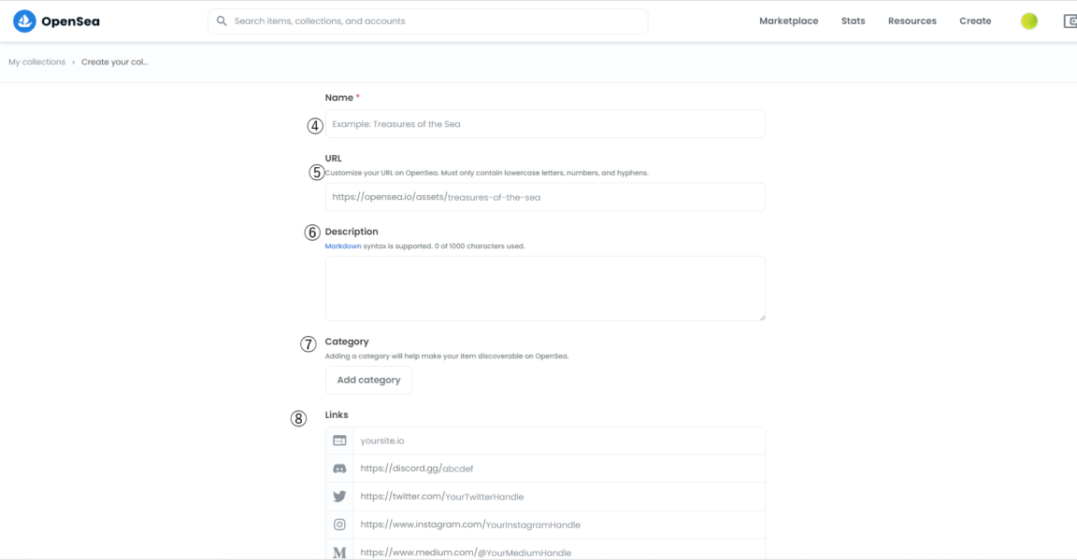Click the twitter.com handle field
The height and width of the screenshot is (560, 1077).
click(x=559, y=497)
